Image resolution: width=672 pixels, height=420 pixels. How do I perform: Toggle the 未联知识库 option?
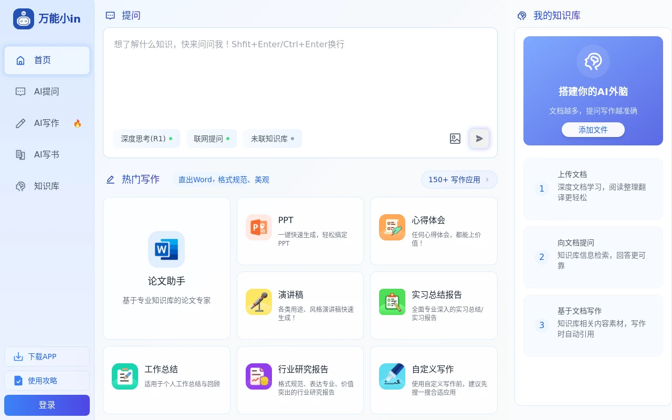(x=272, y=139)
